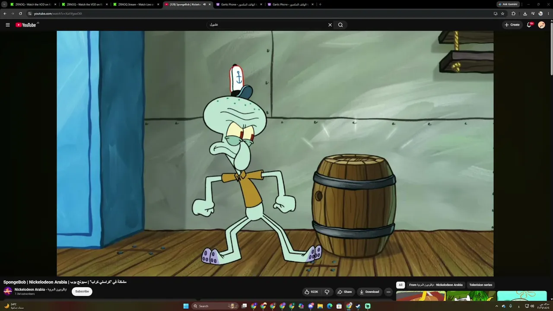The width and height of the screenshot is (553, 311).
Task: Like the video with 922K likes
Action: [x=311, y=292]
